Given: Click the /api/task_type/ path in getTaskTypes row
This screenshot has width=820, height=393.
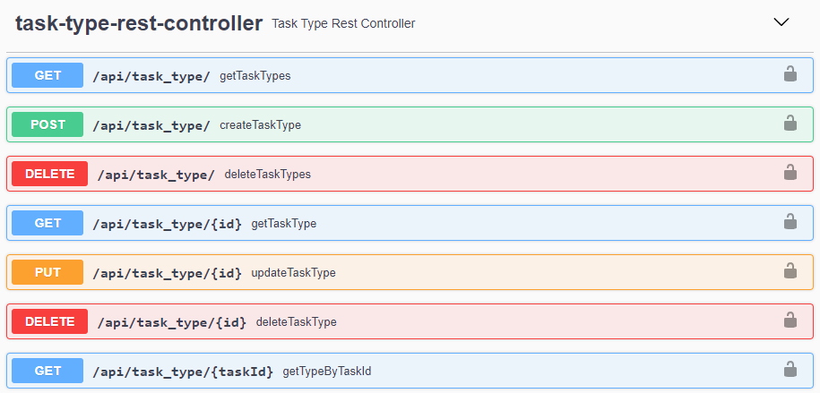Looking at the screenshot, I should coord(151,76).
